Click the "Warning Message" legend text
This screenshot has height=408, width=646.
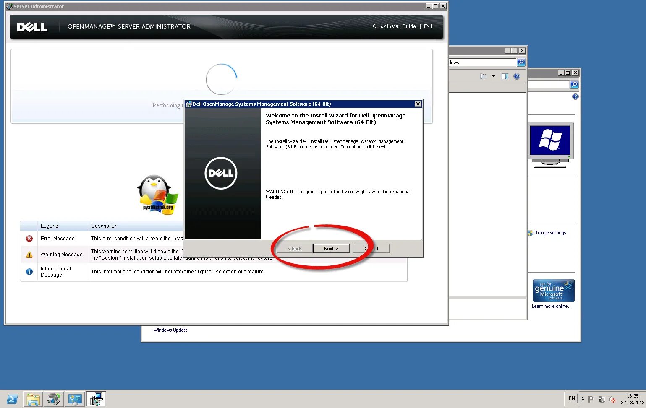coord(61,255)
